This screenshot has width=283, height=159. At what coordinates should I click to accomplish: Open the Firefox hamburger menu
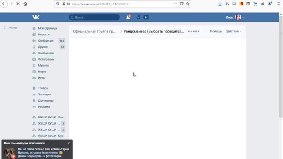[279, 4]
